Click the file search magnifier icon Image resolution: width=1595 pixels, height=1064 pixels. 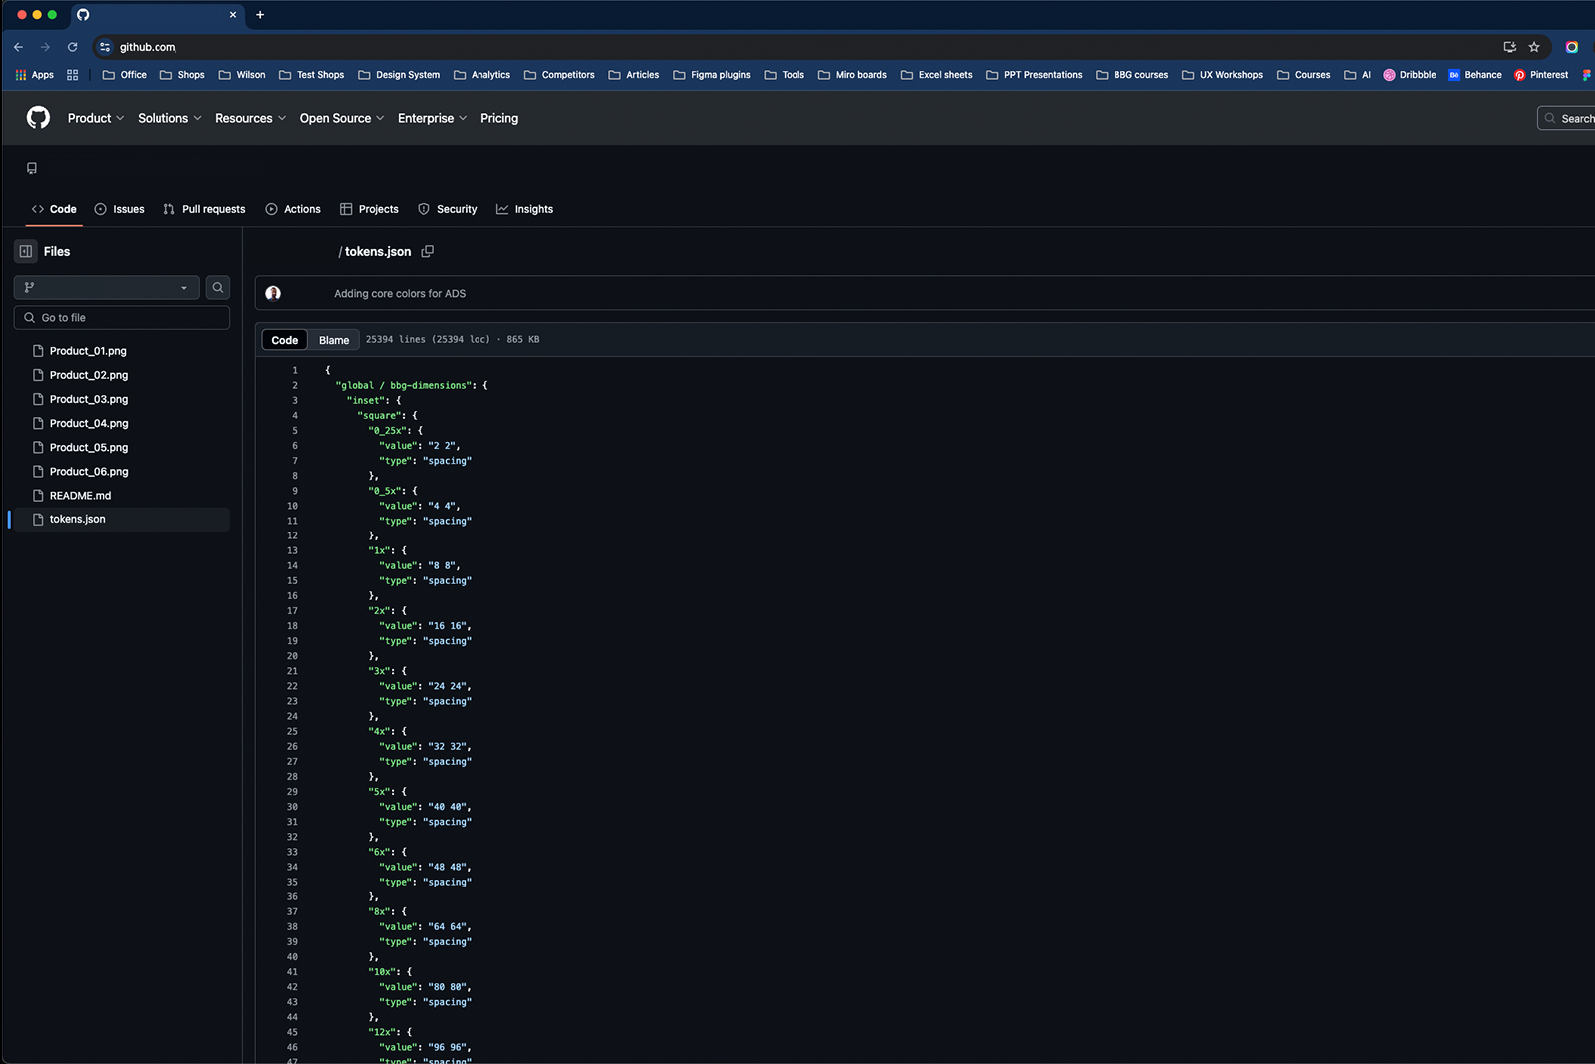click(x=217, y=288)
